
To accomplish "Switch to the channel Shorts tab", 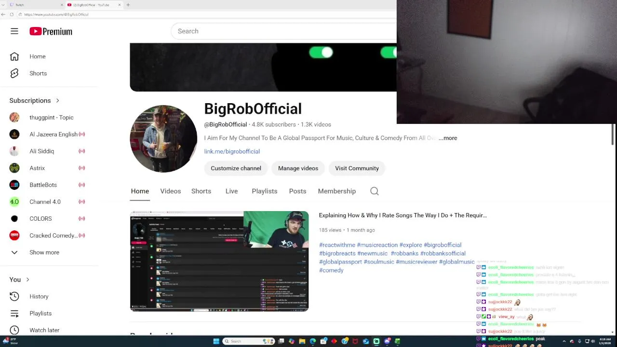I will (x=201, y=191).
